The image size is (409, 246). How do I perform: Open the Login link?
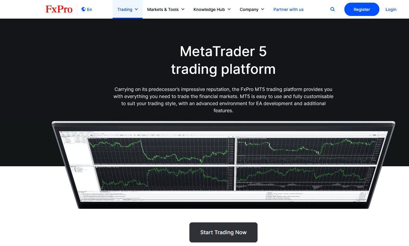(391, 9)
